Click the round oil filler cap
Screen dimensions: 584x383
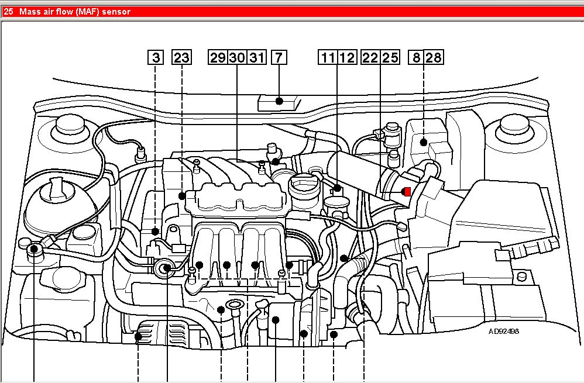pos(303,189)
